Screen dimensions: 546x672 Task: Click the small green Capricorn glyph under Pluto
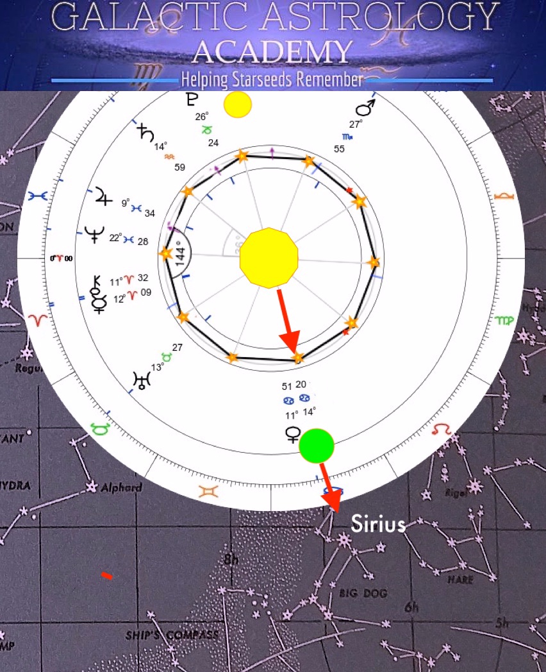click(x=207, y=129)
